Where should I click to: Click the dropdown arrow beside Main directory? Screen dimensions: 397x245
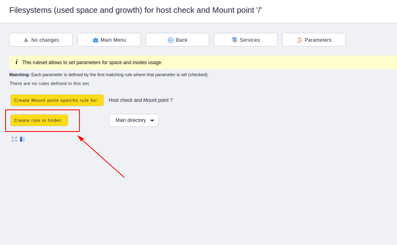click(x=152, y=120)
